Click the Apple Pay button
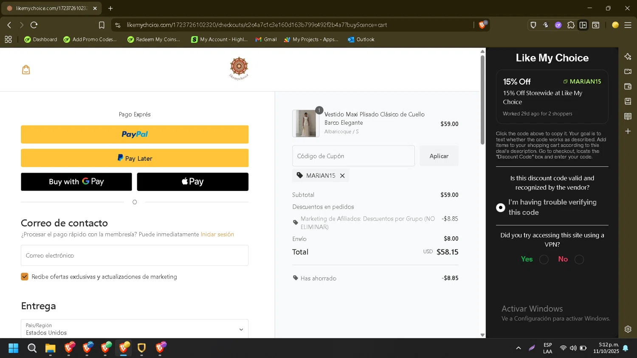The height and width of the screenshot is (358, 637). 193,182
